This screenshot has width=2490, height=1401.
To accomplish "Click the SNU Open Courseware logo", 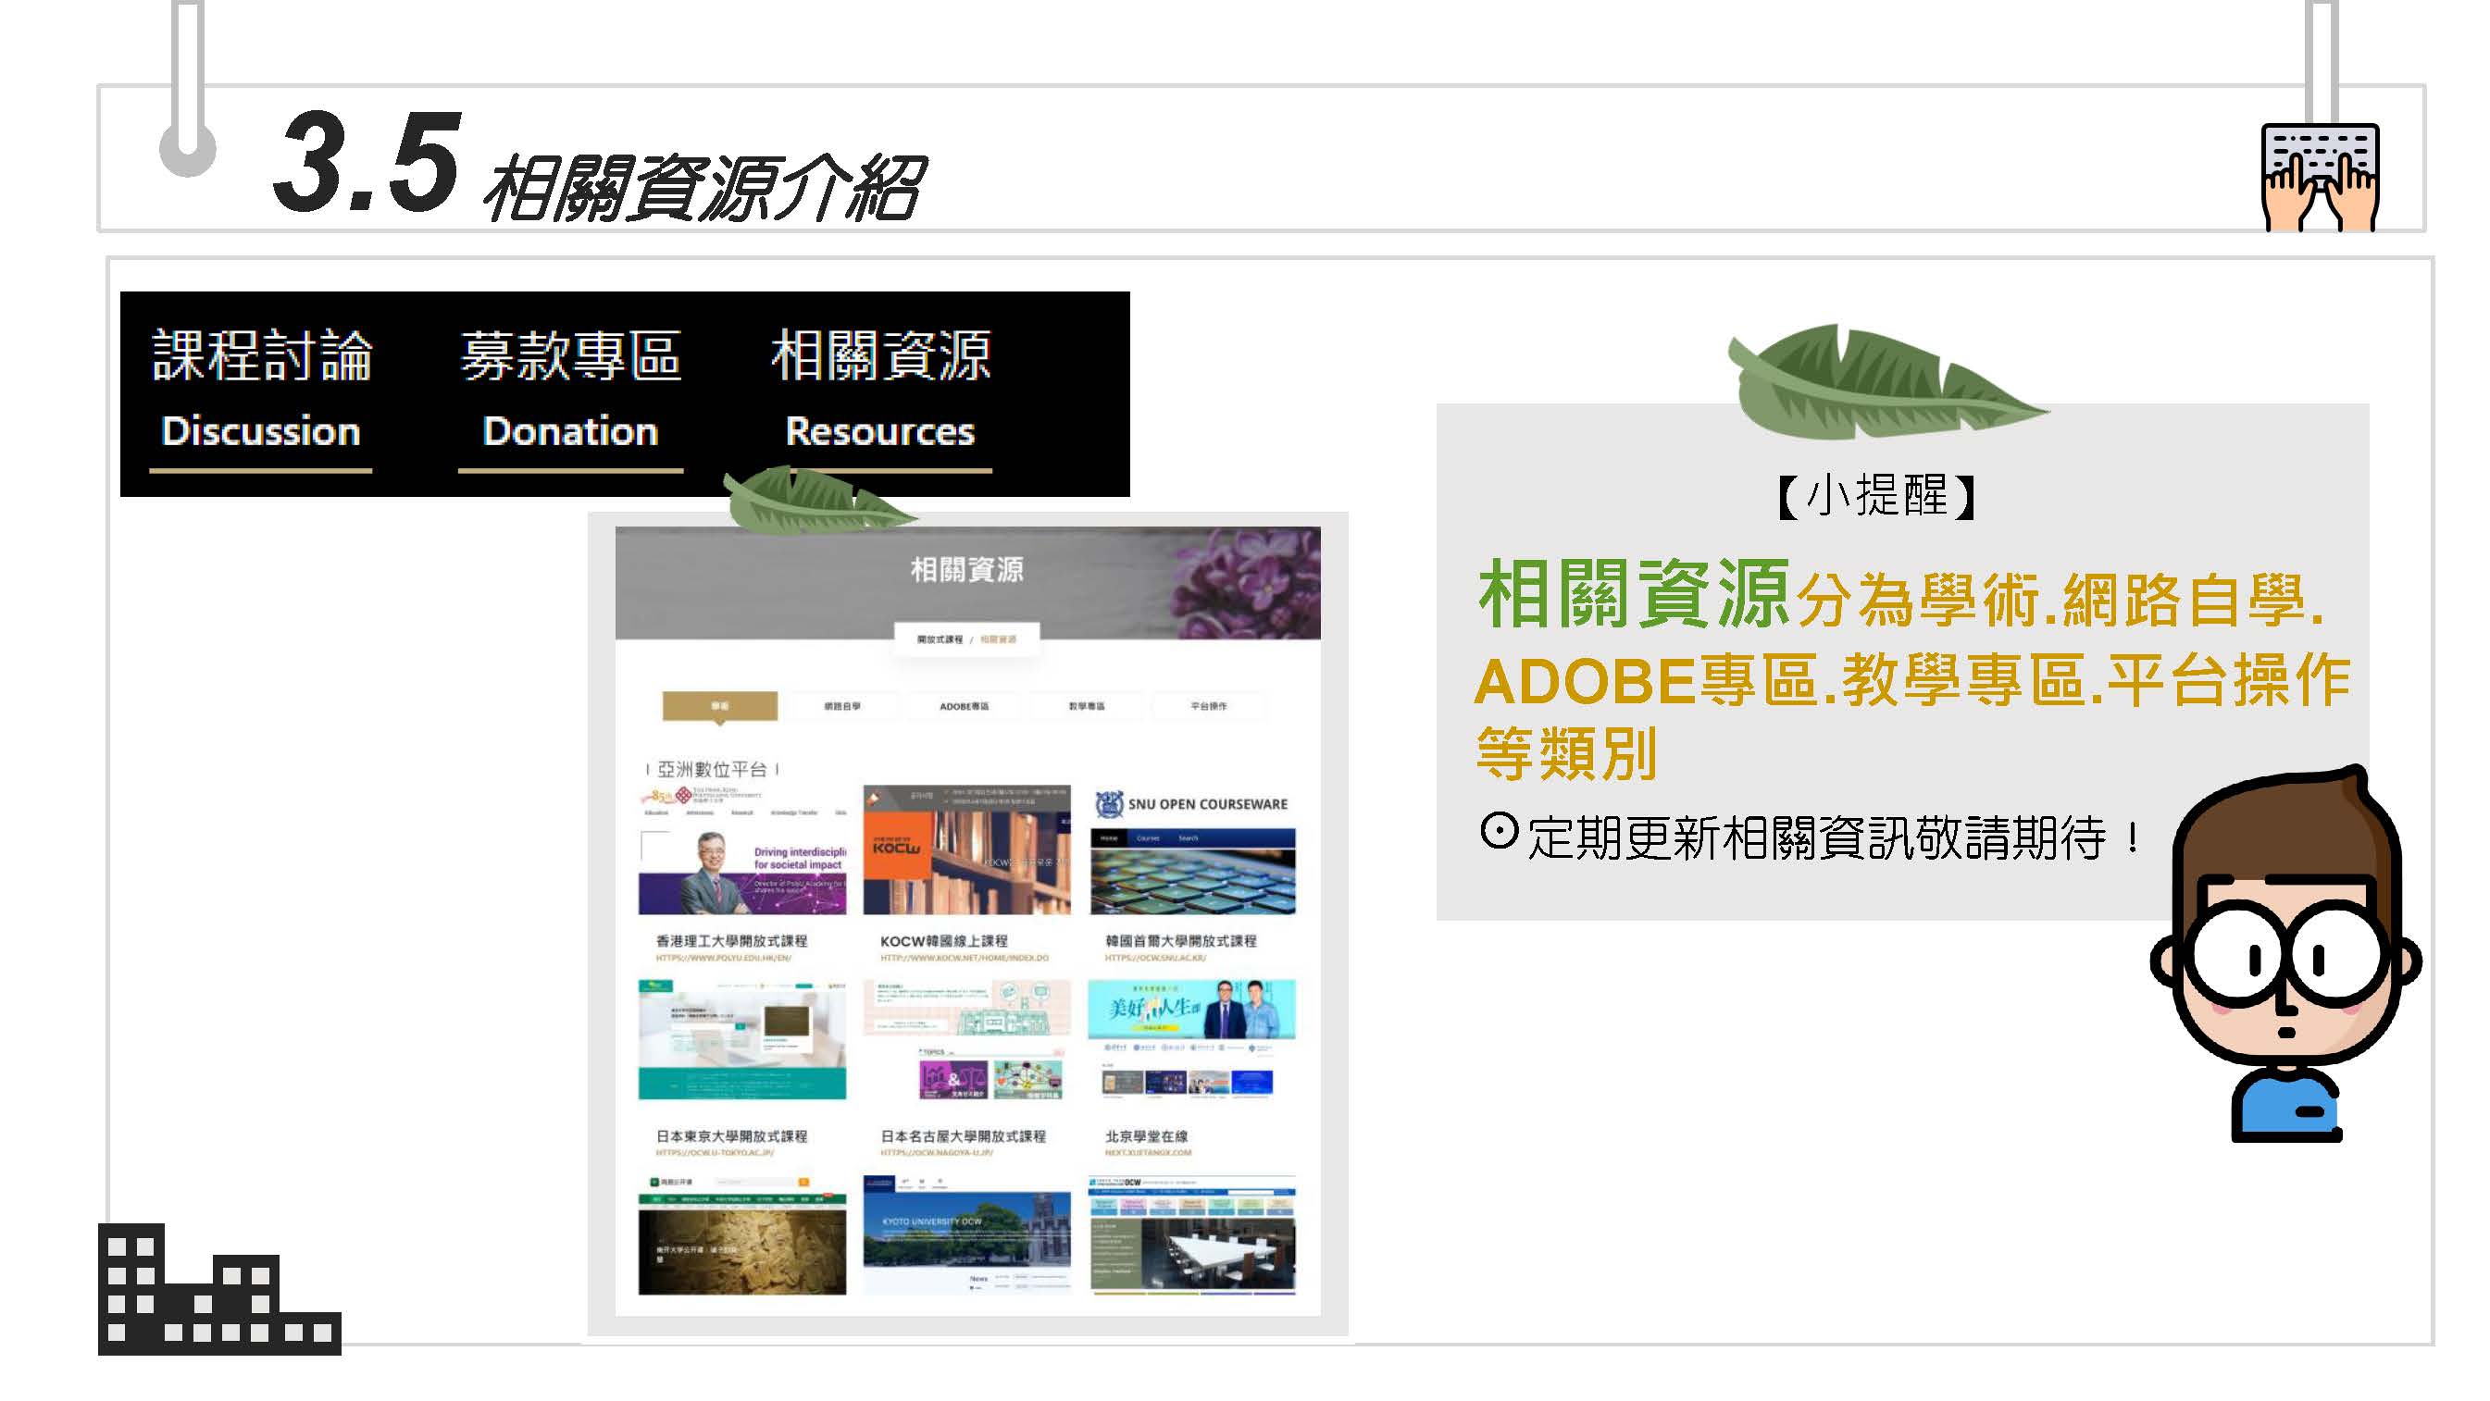I will tap(1192, 804).
